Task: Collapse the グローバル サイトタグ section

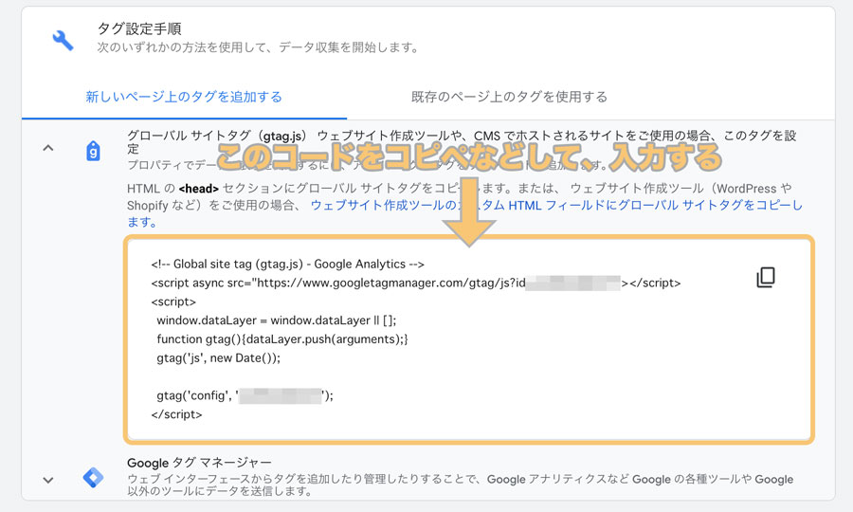Action: (48, 148)
